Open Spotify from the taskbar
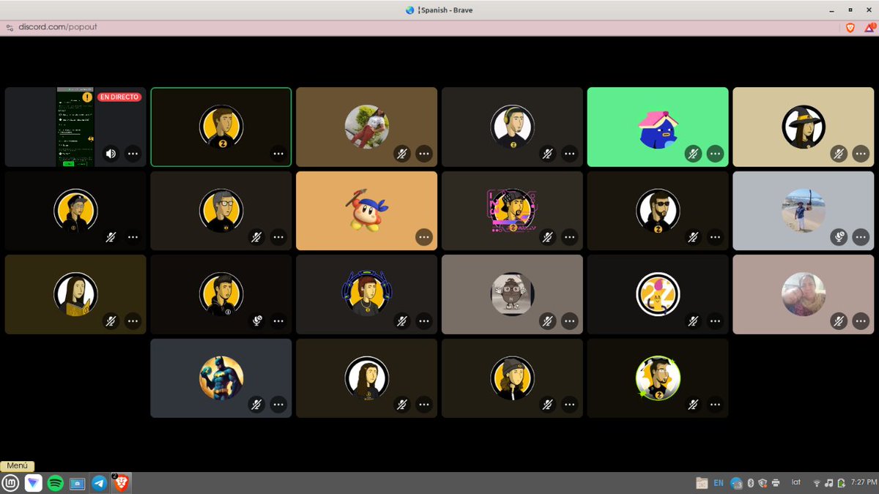Screen dimensions: 879x494 pyautogui.click(x=55, y=483)
